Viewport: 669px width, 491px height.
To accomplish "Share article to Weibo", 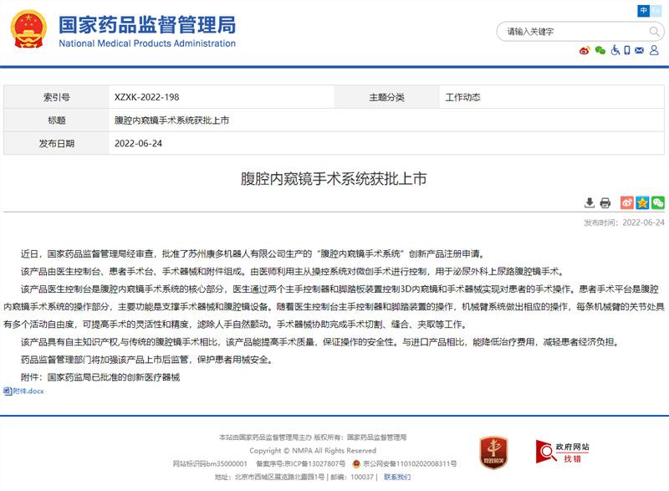I will coord(627,202).
